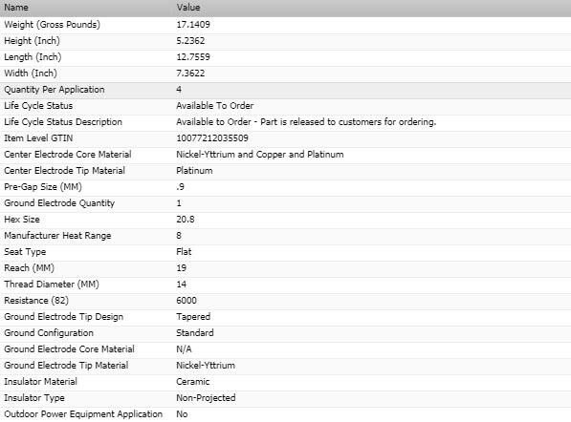Select the Thread Diameter (MM) row
This screenshot has width=571, height=422.
point(285,285)
